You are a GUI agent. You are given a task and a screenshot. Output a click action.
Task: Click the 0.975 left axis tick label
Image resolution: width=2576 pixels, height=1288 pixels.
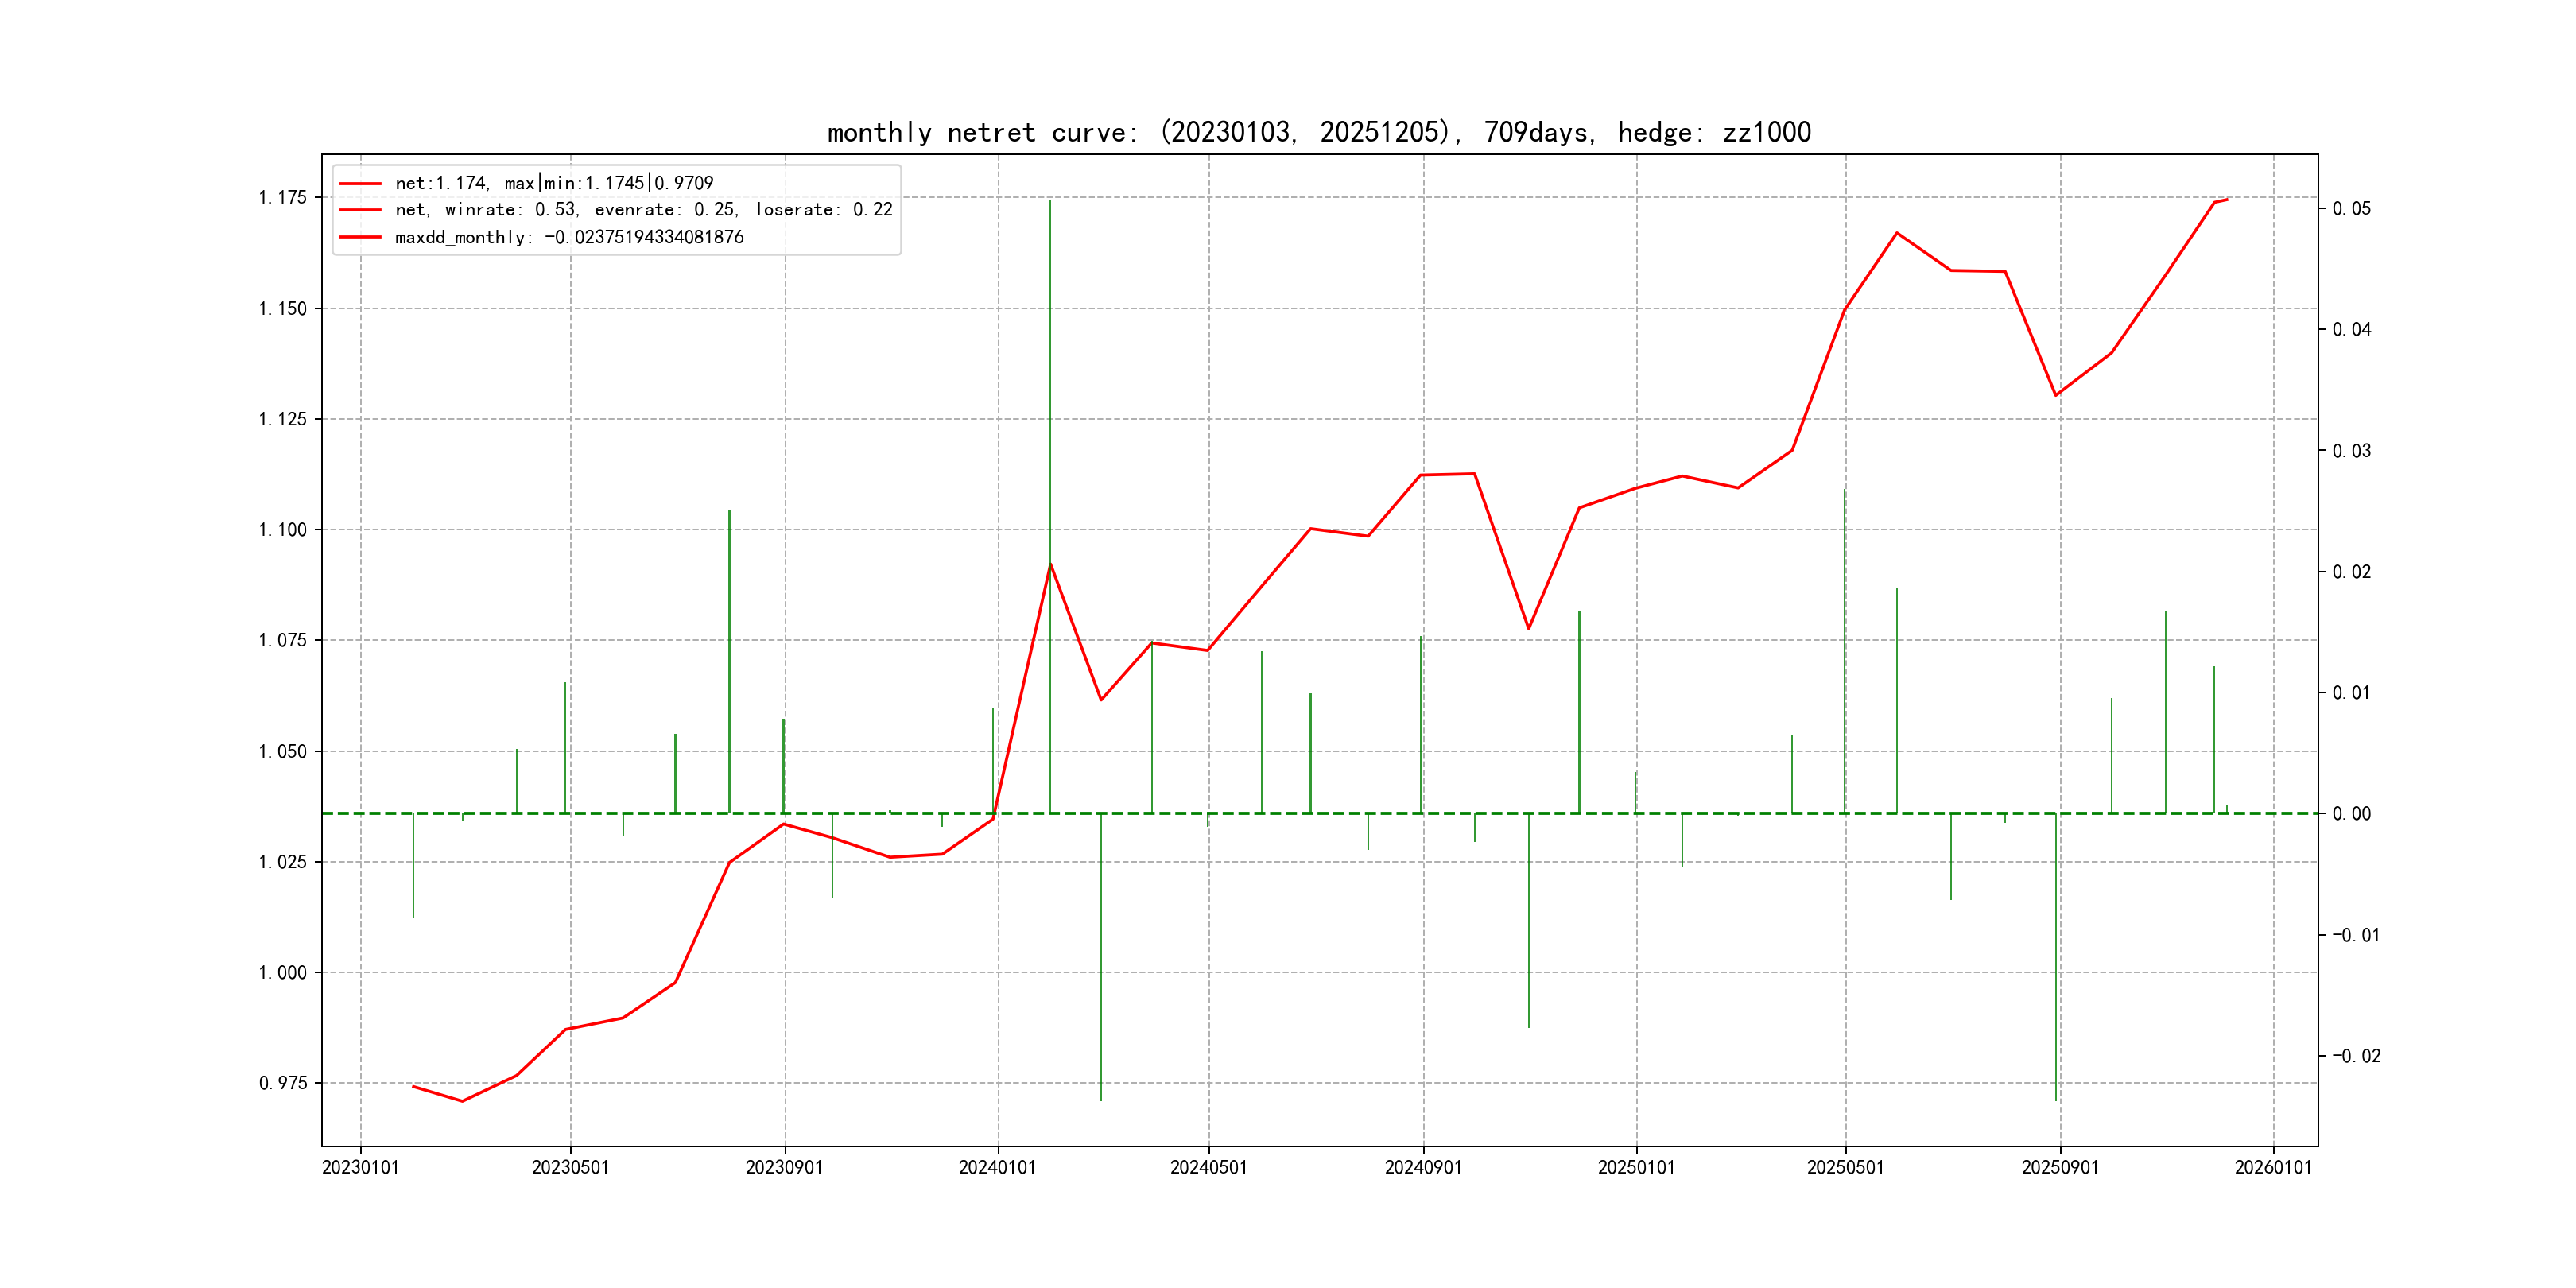(x=283, y=1083)
